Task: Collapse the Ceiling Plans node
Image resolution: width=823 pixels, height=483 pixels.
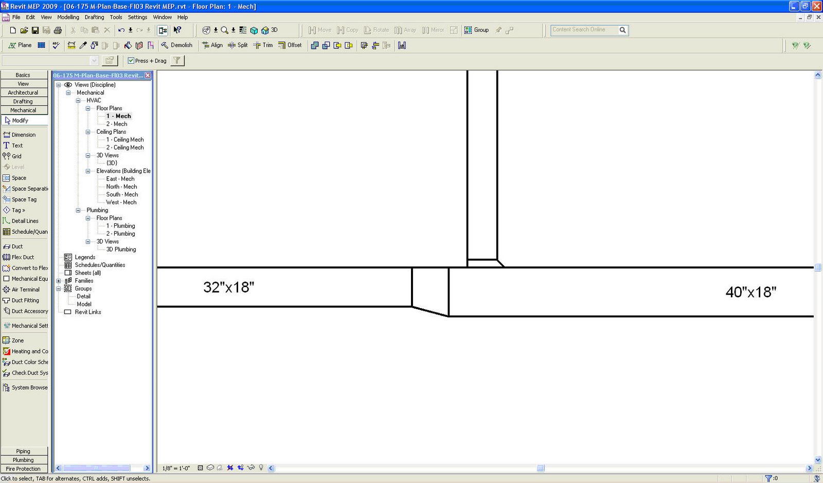Action: click(88, 132)
